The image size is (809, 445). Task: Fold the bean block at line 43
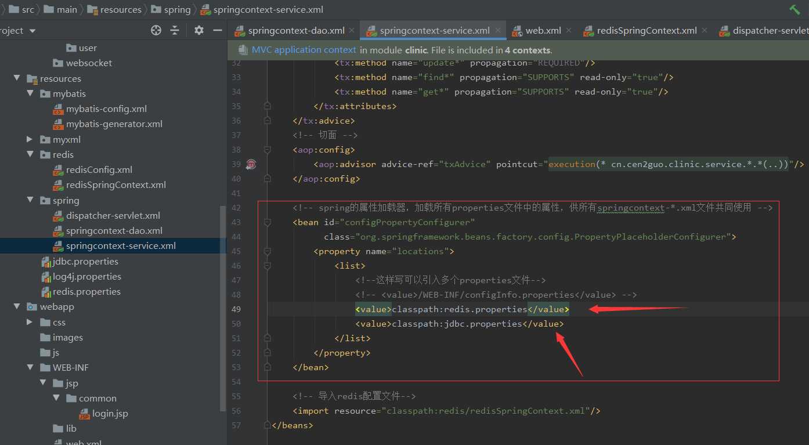267,222
